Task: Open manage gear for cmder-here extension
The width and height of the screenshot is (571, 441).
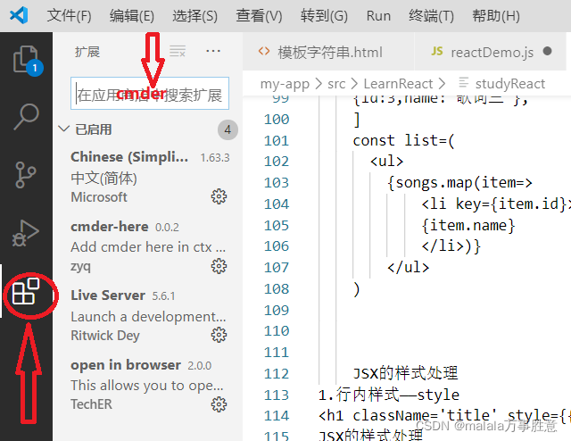Action: (x=219, y=266)
